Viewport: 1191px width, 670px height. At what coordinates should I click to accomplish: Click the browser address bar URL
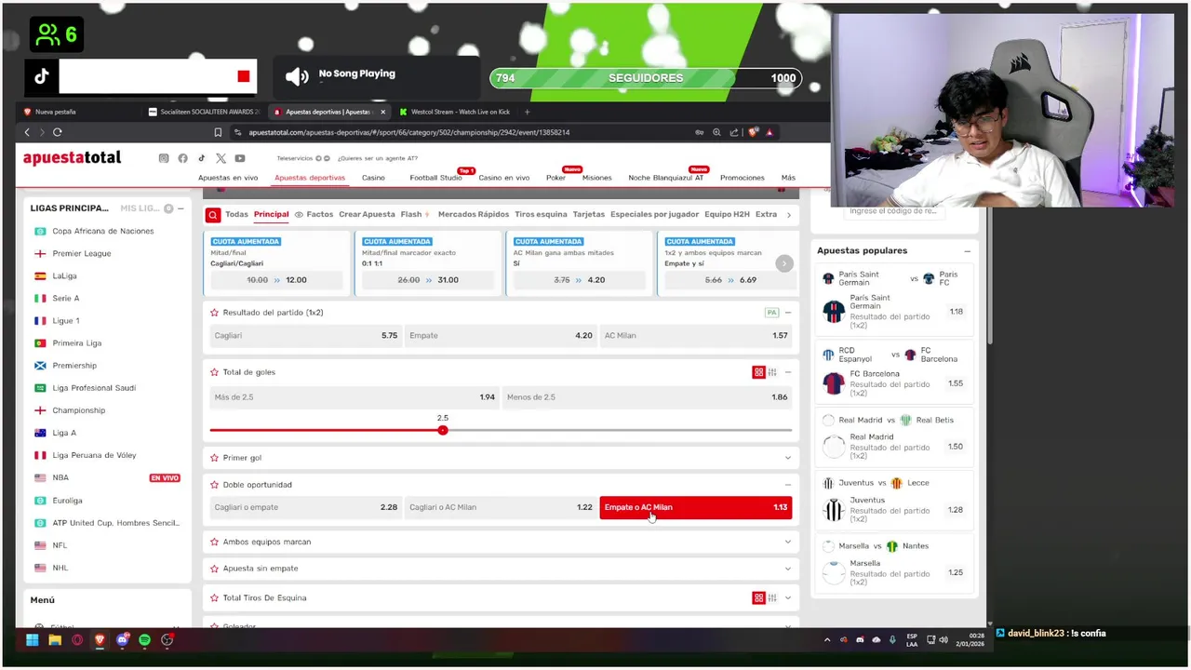click(409, 132)
